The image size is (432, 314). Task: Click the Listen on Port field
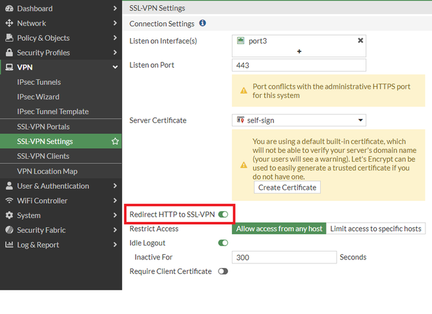pyautogui.click(x=299, y=65)
